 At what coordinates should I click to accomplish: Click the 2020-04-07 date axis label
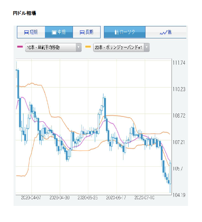31,198
